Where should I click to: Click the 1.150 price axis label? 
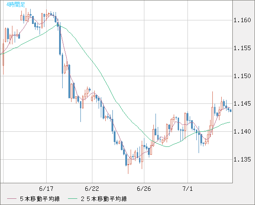point(242,76)
